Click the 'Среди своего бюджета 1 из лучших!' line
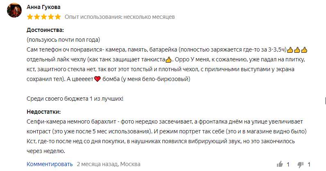The image size is (326, 171). tap(75, 99)
